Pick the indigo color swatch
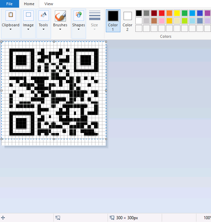Viewport: 211px width, 222px height. pyautogui.click(x=200, y=13)
